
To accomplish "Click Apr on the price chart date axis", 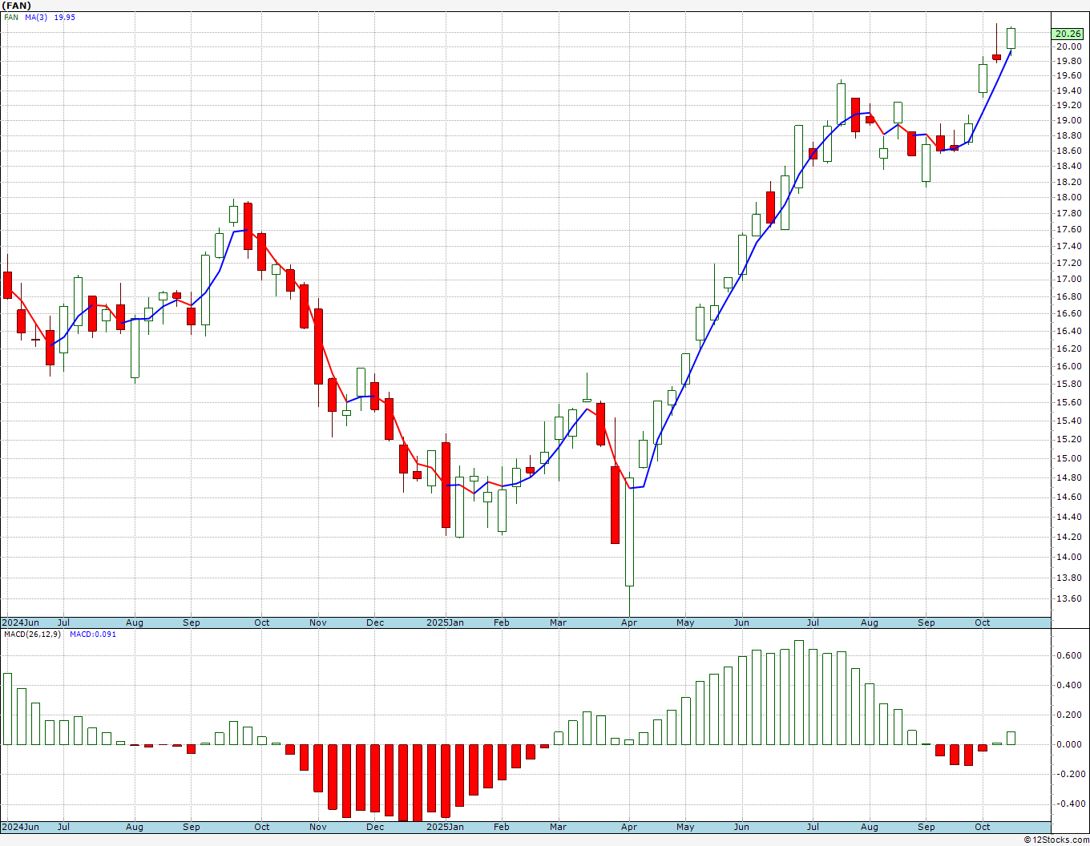I will coord(629,622).
